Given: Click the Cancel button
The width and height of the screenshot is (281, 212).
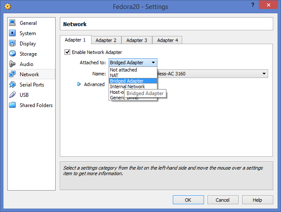Looking at the screenshot, I should click(223, 200).
